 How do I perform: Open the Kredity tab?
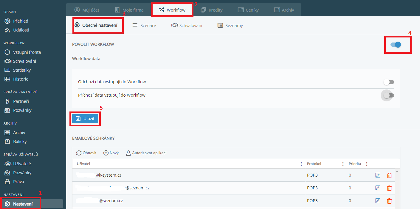pos(212,10)
